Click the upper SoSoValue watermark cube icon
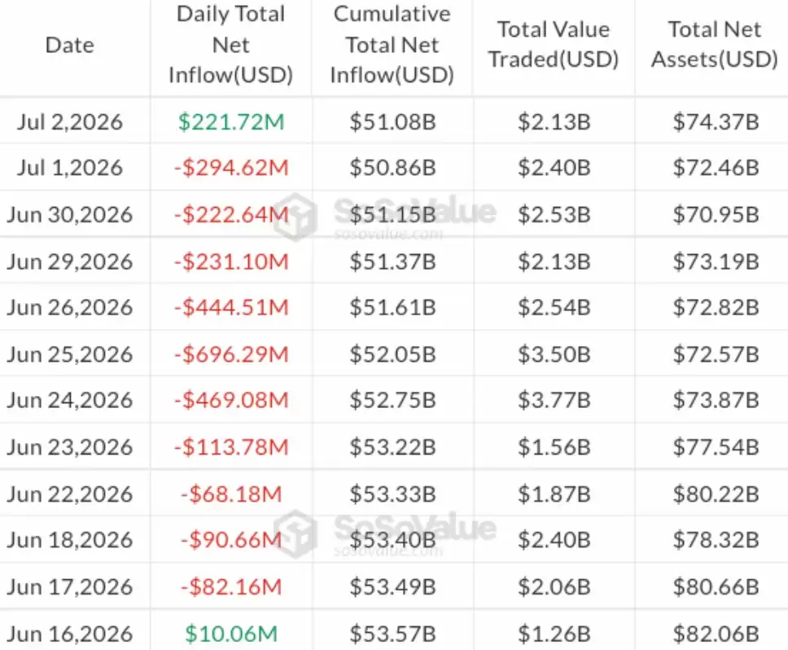Viewport: 788px width, 650px height. coord(295,217)
